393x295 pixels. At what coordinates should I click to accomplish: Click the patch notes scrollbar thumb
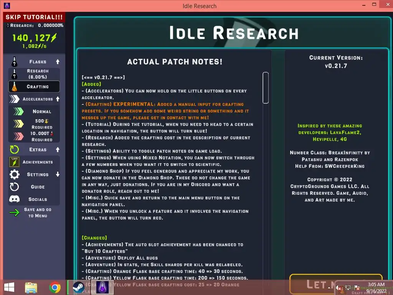point(266,88)
